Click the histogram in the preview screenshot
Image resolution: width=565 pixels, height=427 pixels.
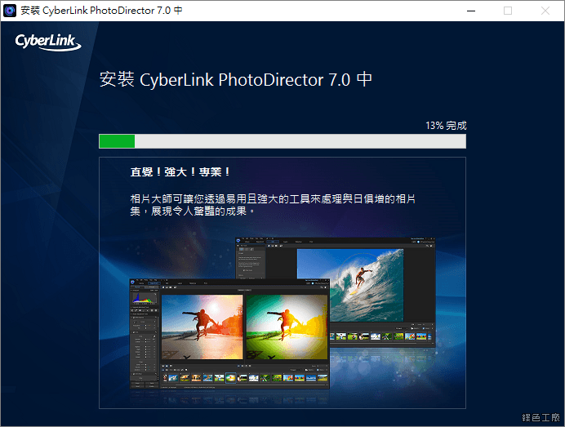tap(145, 297)
